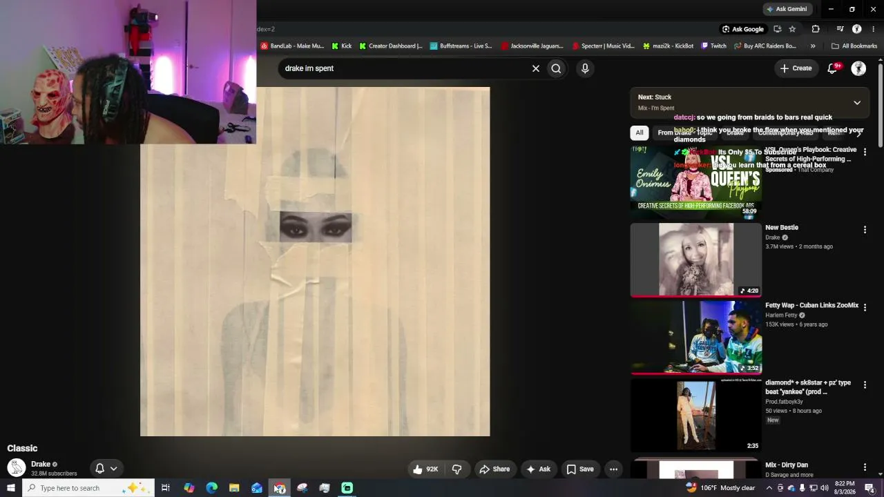Open Buy ARC Raiders bookmark
This screenshot has height=497, width=884.
(765, 46)
